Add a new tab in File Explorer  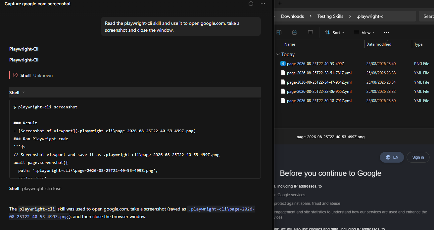pos(280,3)
